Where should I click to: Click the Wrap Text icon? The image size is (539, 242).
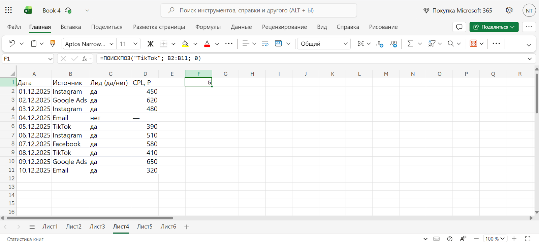[265, 43]
